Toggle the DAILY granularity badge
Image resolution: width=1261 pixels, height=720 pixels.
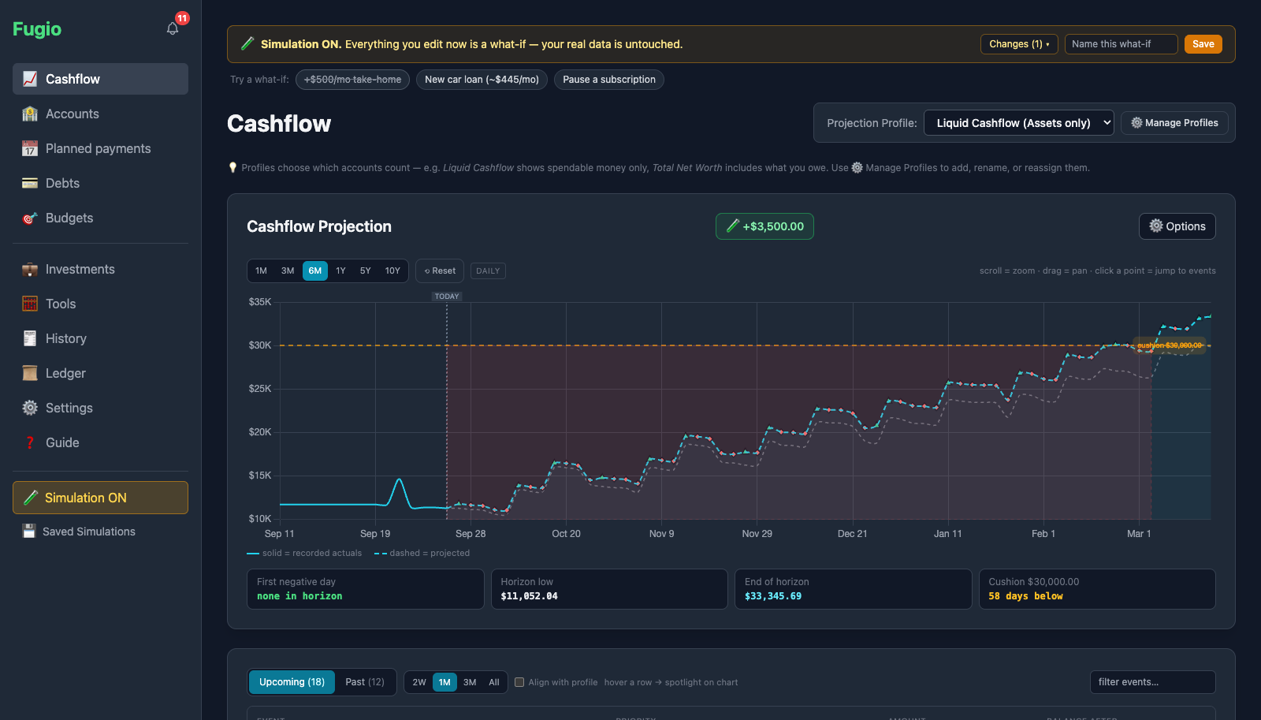click(x=488, y=271)
